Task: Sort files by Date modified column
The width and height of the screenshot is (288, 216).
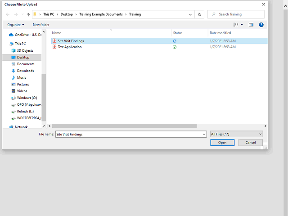Action: pyautogui.click(x=220, y=33)
